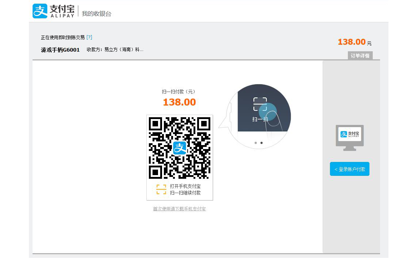Open the [?] help link for instant transfer
417x259 pixels.
(89, 37)
